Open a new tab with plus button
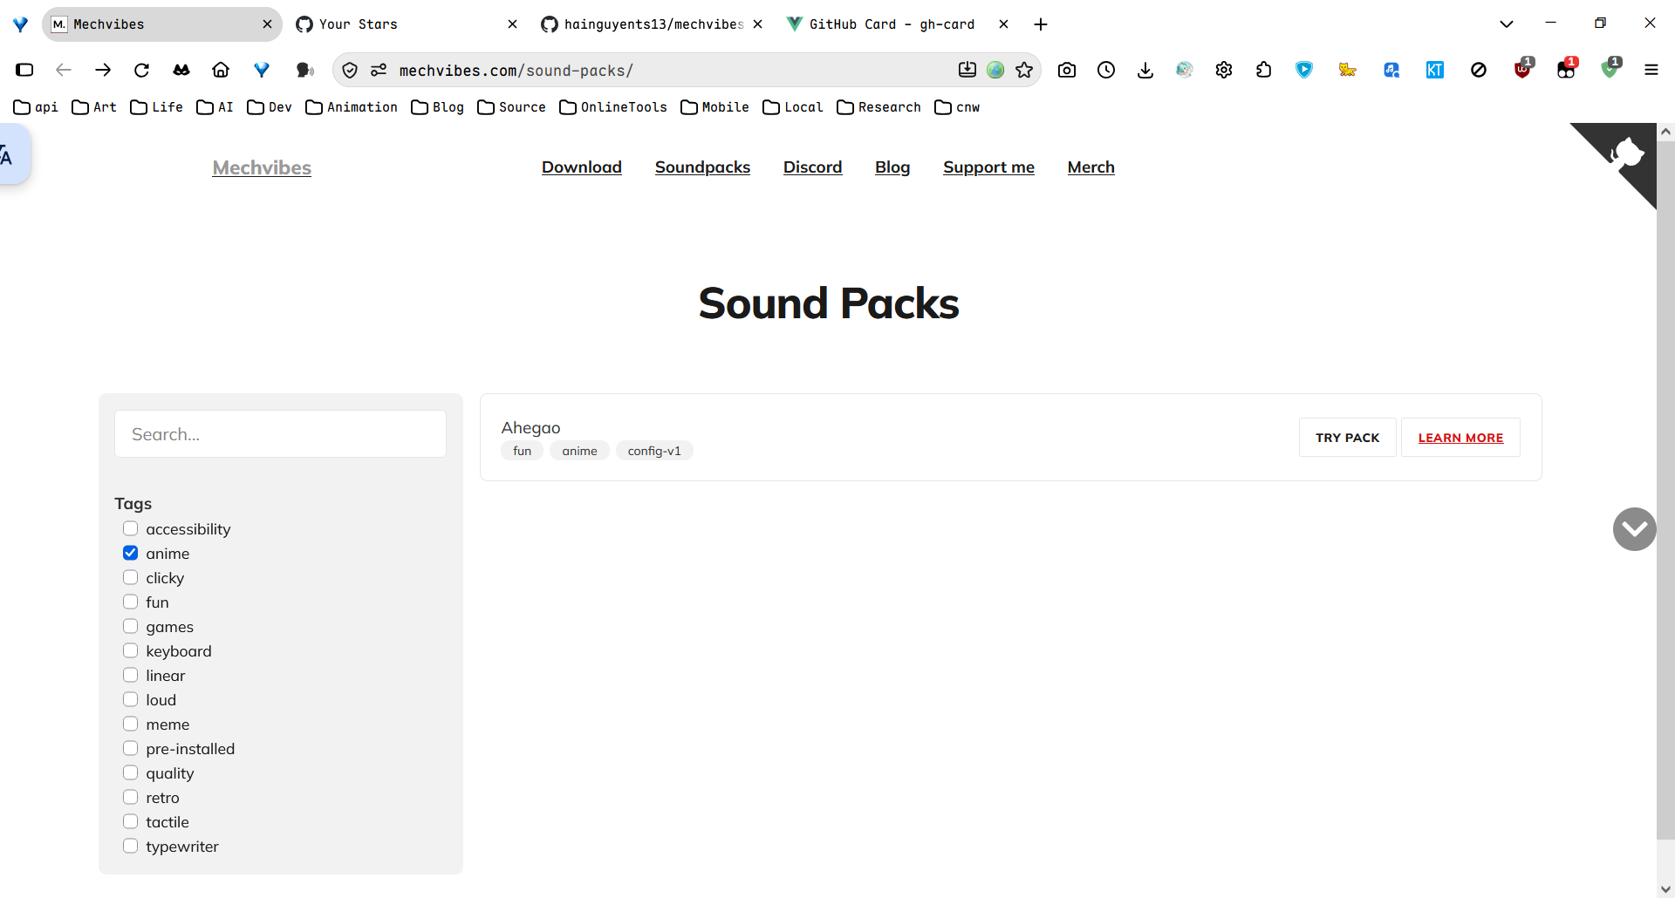Viewport: 1675px width, 898px height. (x=1040, y=24)
